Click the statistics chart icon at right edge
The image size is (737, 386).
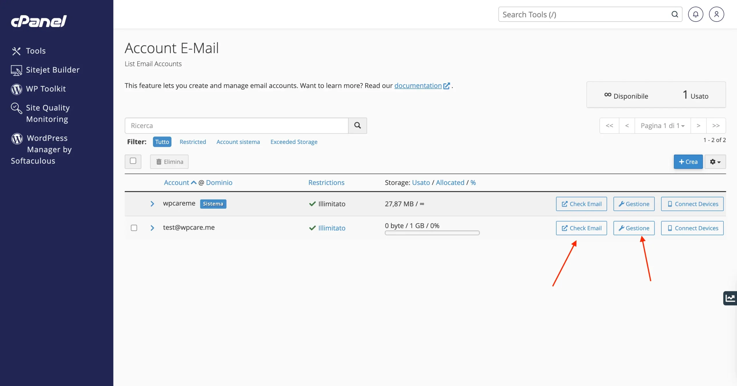(x=730, y=298)
